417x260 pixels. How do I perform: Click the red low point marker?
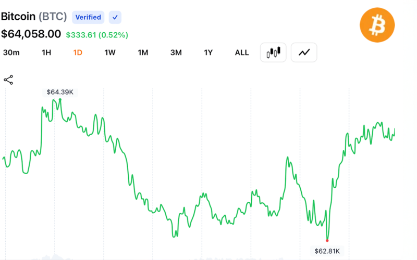click(x=327, y=241)
